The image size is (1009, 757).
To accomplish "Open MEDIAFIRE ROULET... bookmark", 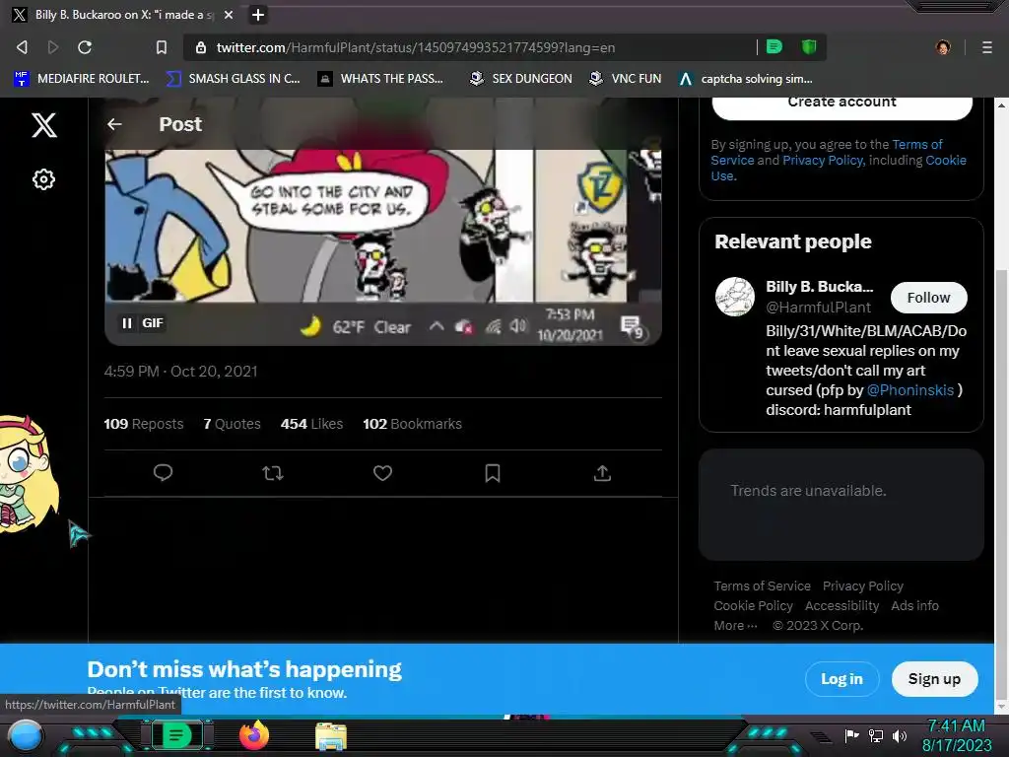I will [82, 79].
